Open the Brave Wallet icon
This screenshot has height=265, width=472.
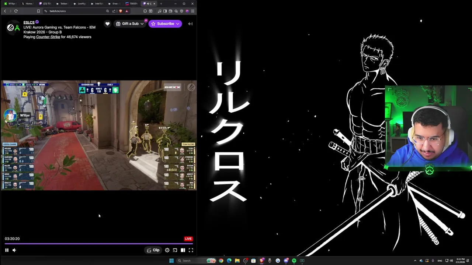[170, 11]
